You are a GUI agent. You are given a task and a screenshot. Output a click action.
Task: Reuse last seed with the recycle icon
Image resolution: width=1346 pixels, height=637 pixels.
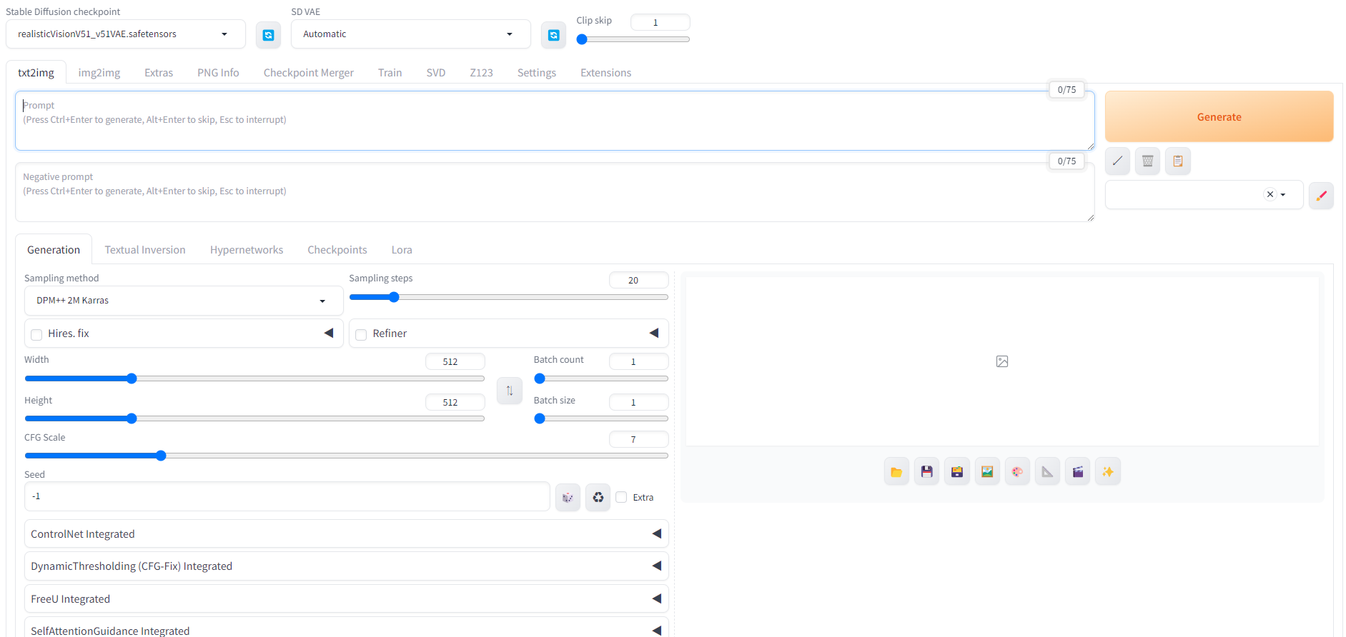point(598,497)
